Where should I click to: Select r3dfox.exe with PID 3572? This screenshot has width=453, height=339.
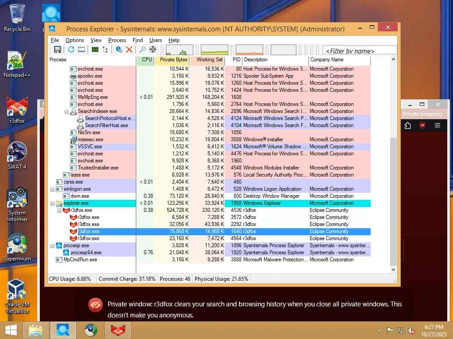[x=209, y=217]
